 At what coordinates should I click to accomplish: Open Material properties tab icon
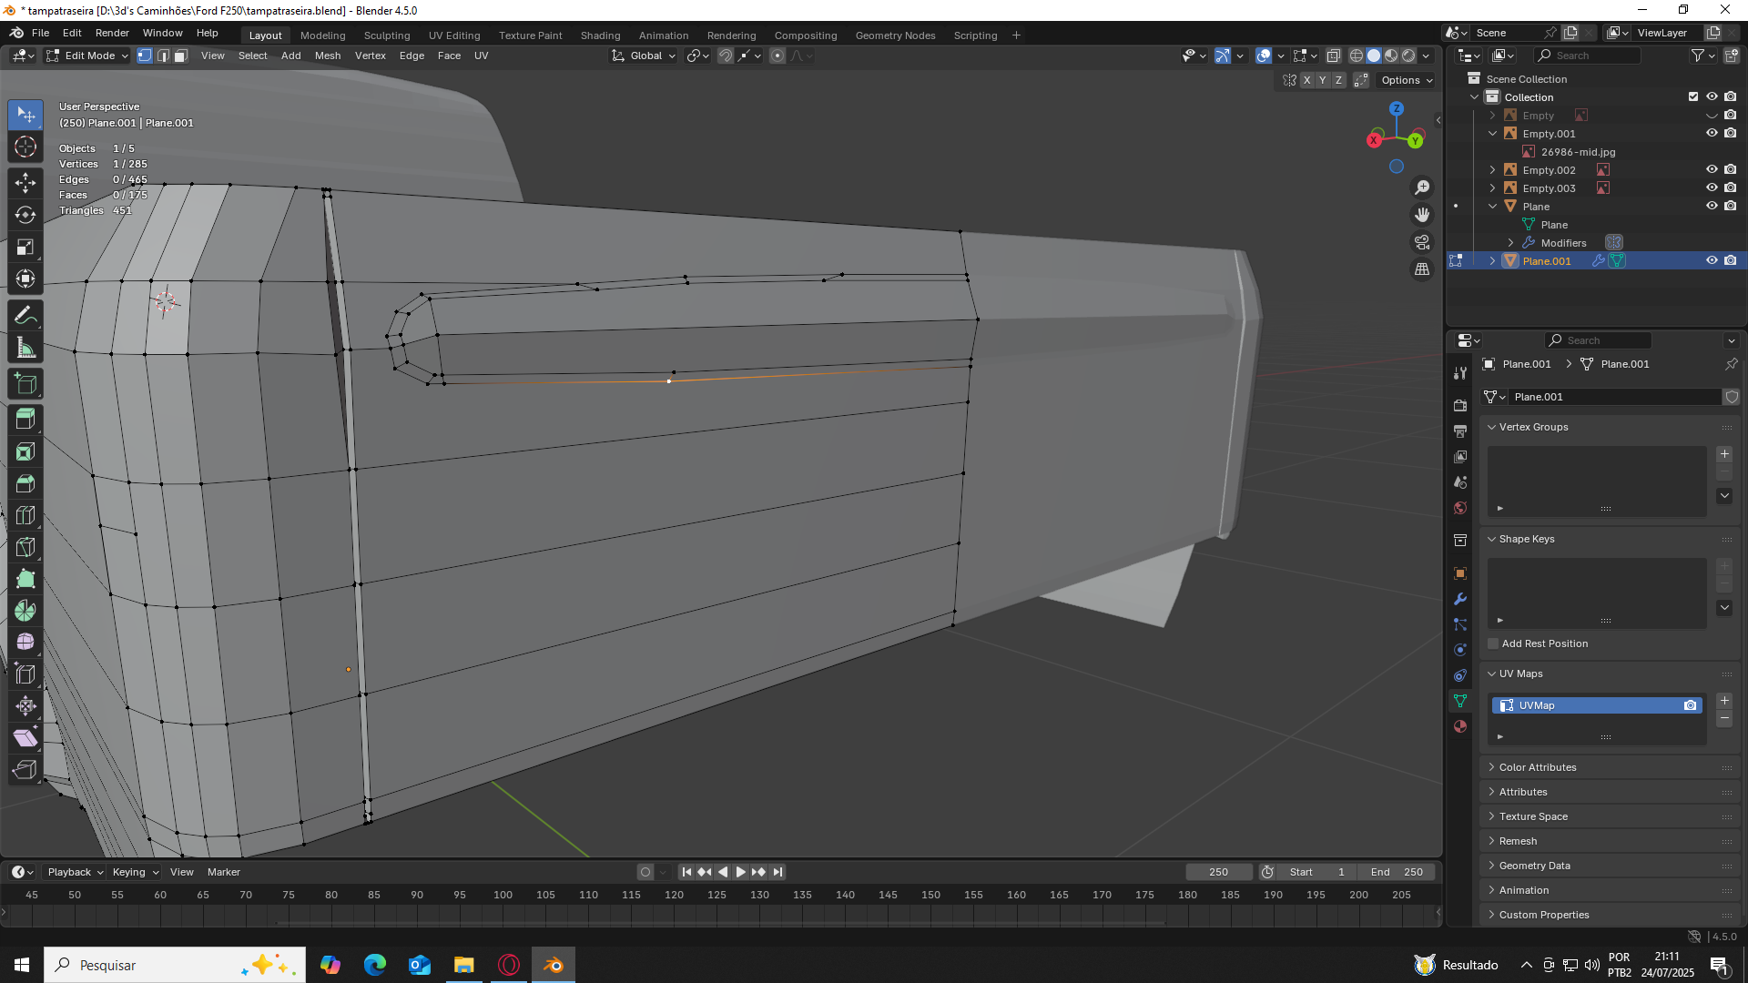[x=1460, y=726]
